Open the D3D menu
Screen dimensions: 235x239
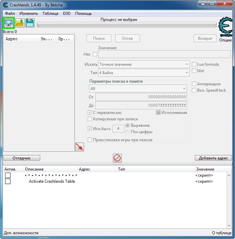point(67,13)
